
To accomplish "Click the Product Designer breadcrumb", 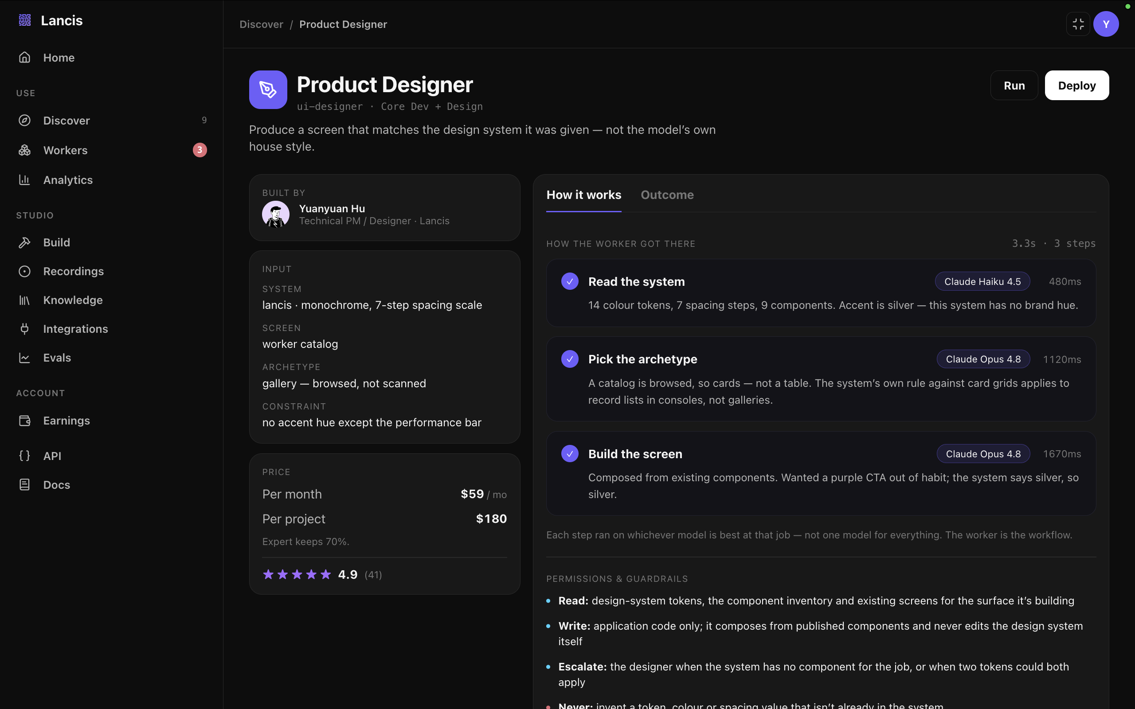I will point(343,24).
